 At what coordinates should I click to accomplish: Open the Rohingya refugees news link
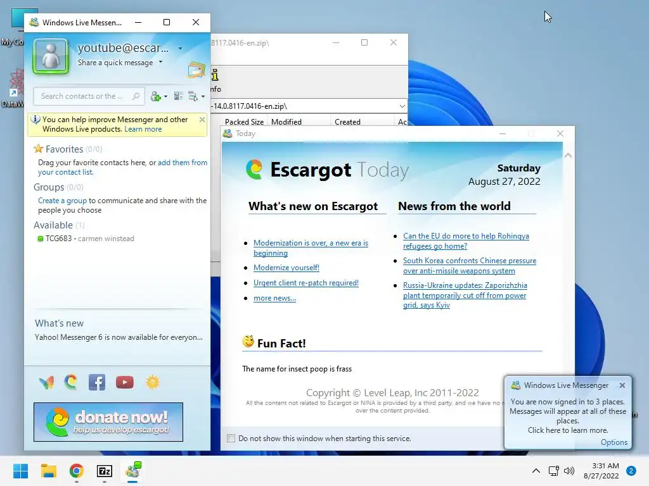(x=466, y=241)
